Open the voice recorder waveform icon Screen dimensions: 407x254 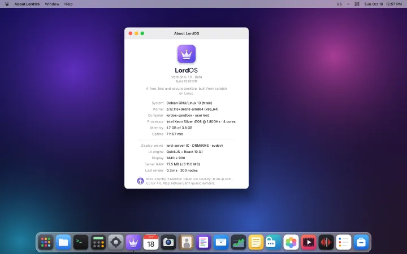pos(326,242)
